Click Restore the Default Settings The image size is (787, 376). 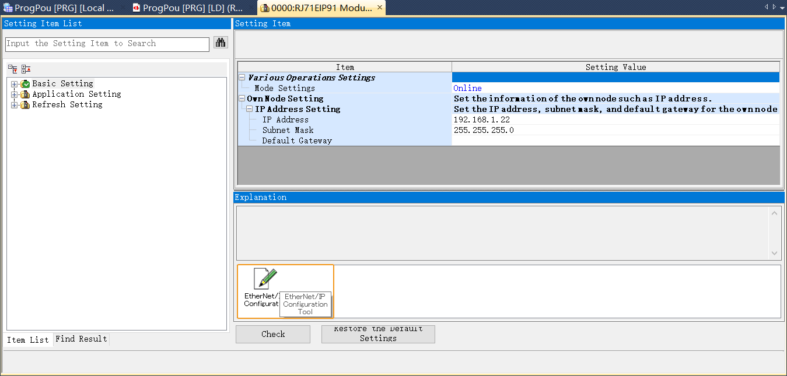[377, 333]
